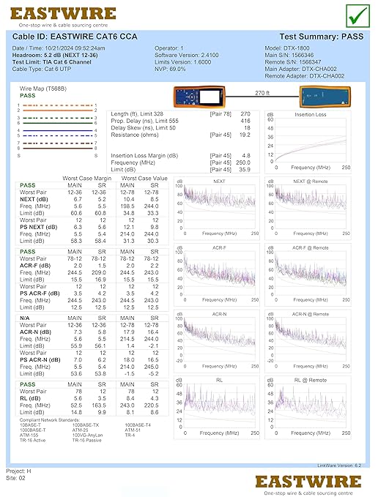
Task: Click the green pass checkmark icon
Action: tap(357, 16)
